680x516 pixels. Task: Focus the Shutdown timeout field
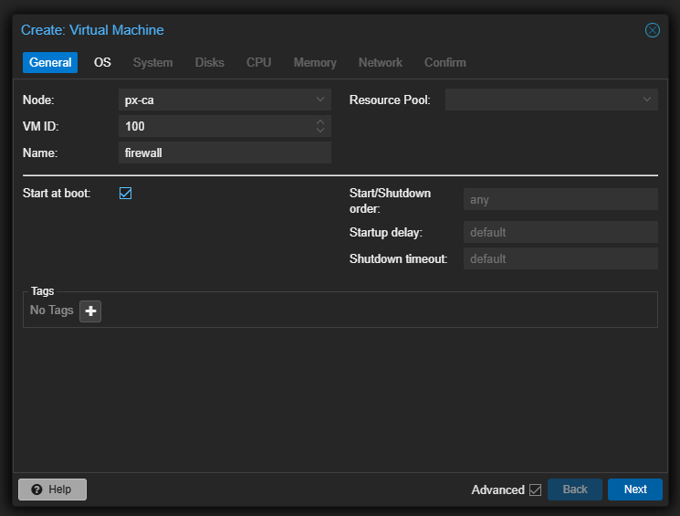click(560, 258)
